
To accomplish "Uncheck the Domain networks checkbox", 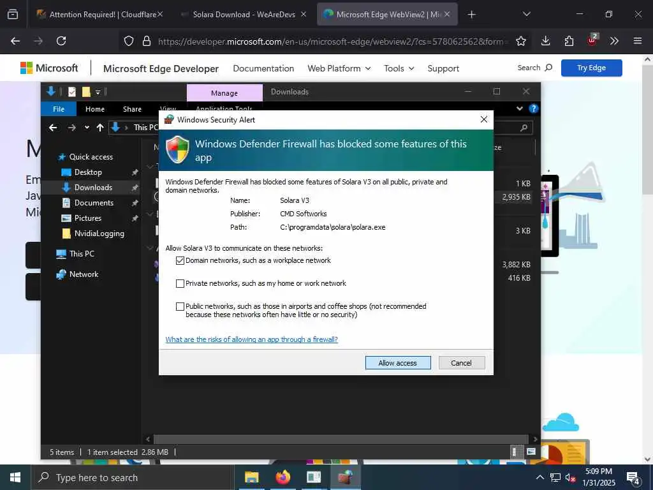I will 180,260.
